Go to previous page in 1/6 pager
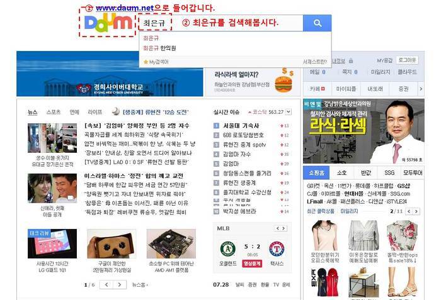The image size is (441, 300). (x=106, y=284)
